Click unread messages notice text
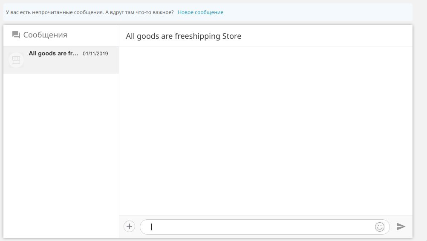 coord(89,12)
